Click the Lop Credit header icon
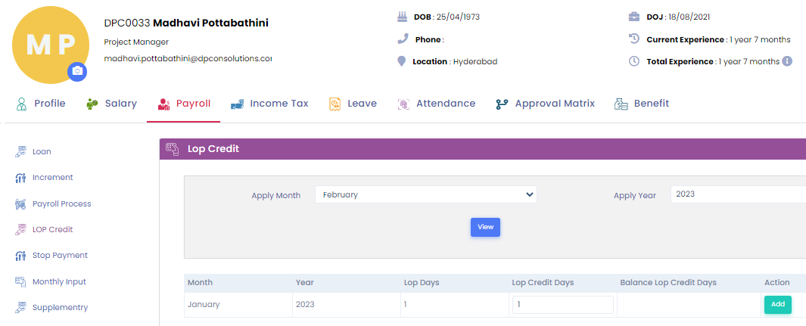 tap(173, 149)
